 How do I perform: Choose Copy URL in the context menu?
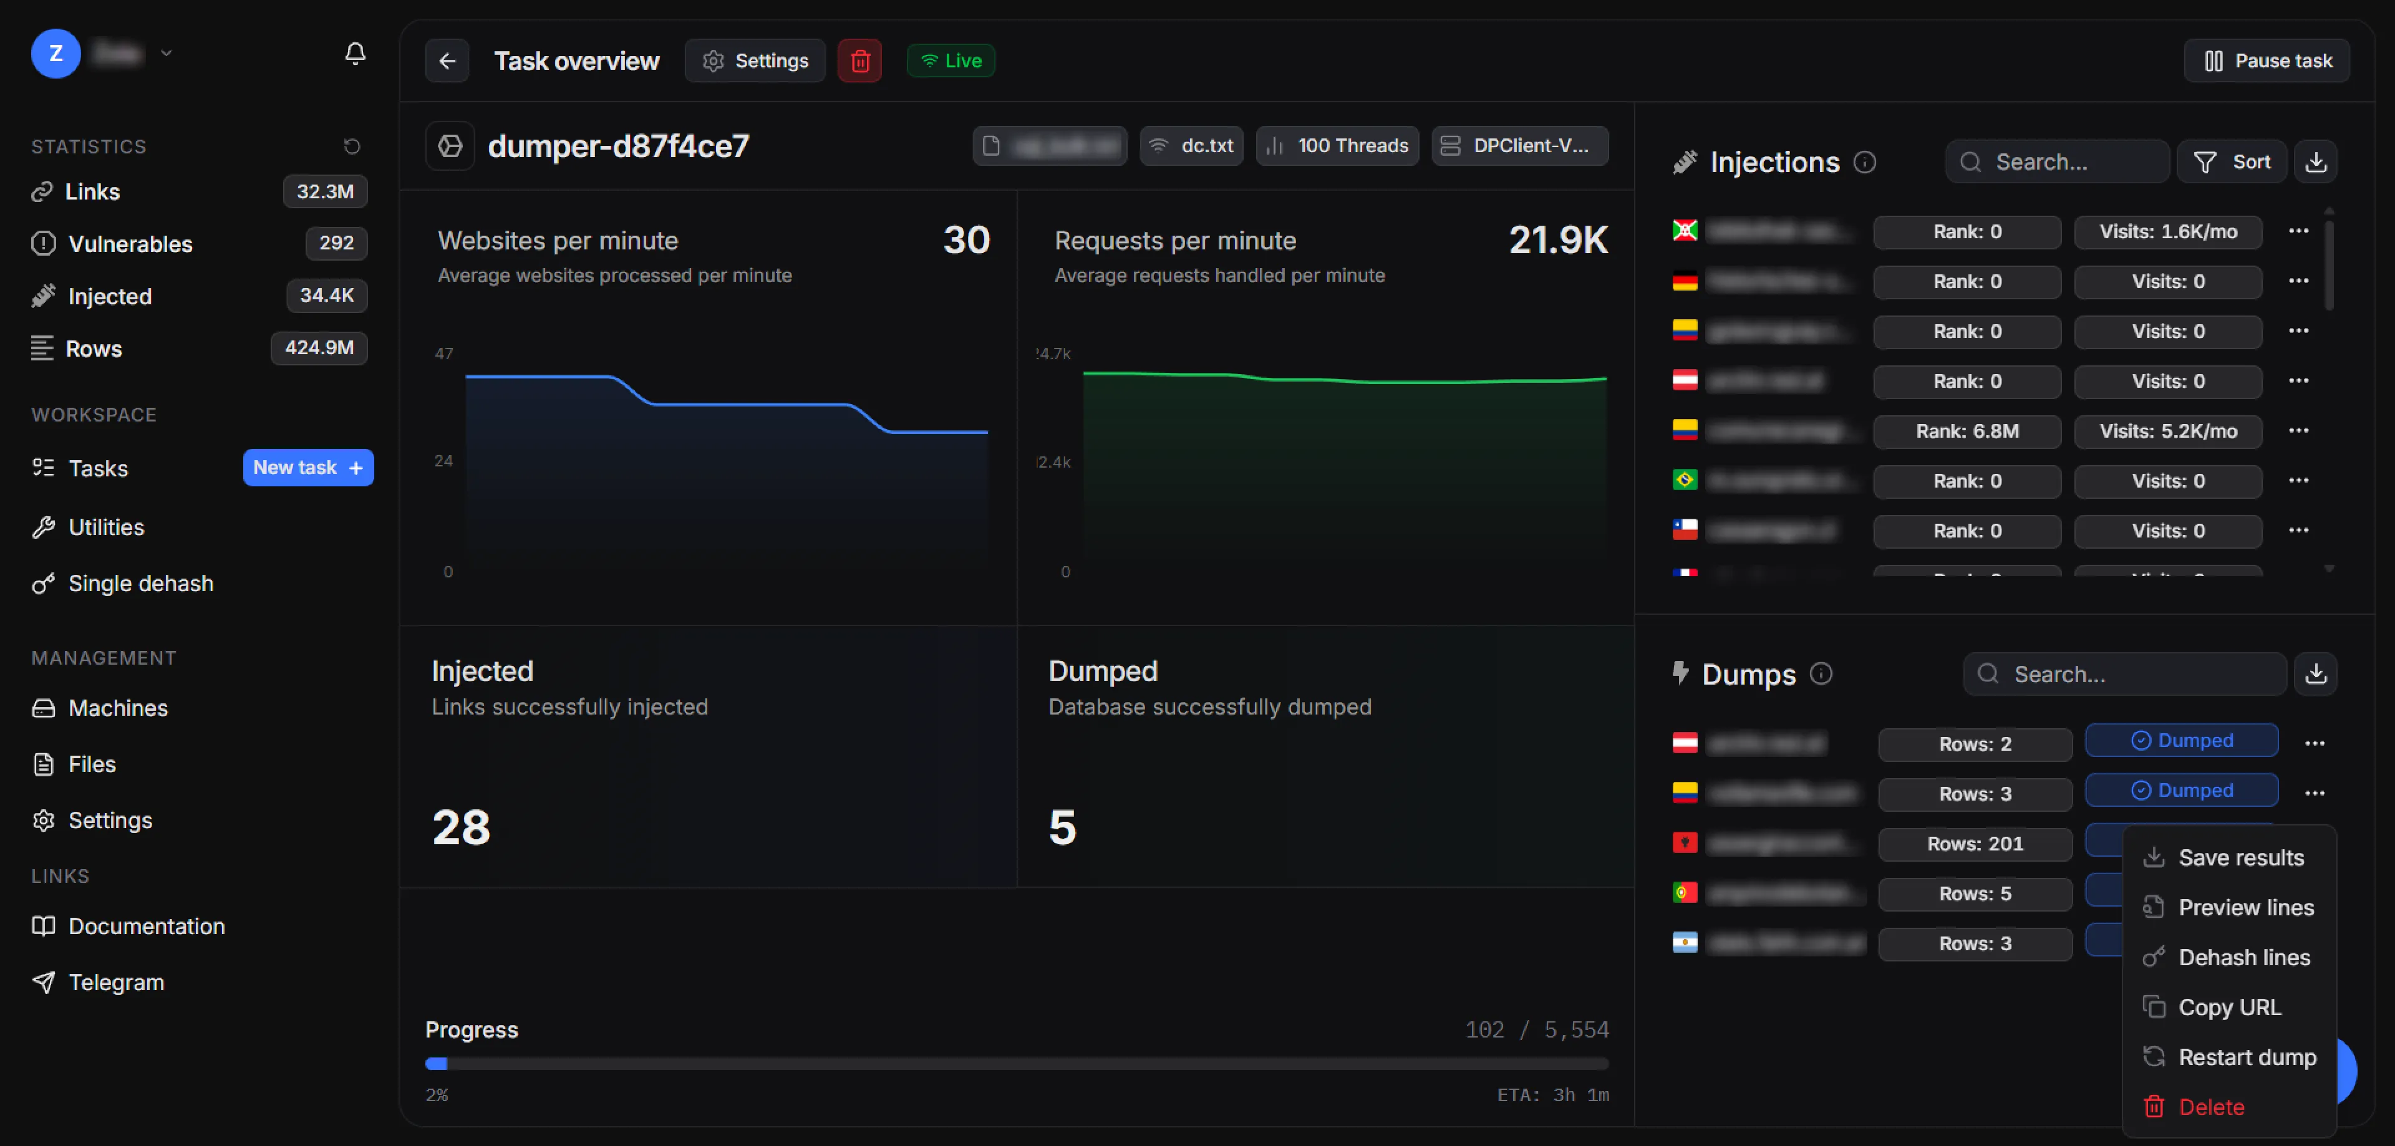2228,1008
